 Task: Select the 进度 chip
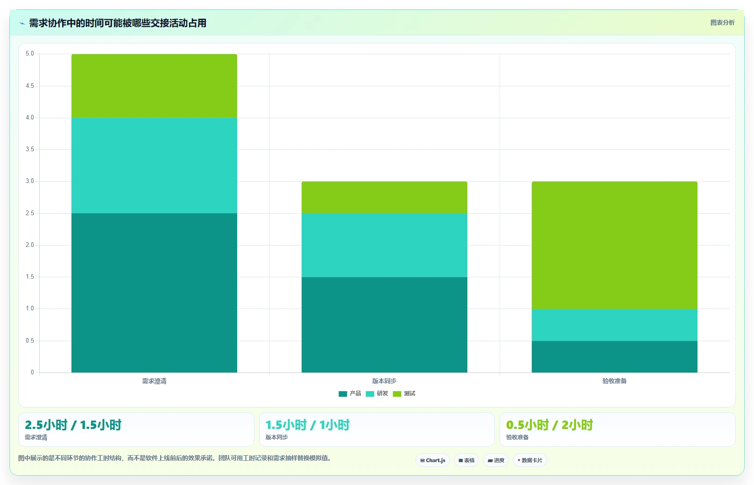[x=496, y=460]
